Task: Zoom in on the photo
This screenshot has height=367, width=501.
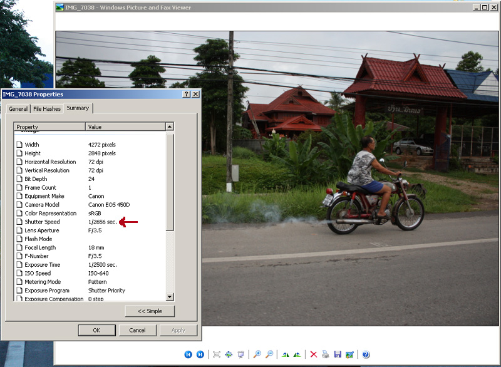Action: click(257, 354)
